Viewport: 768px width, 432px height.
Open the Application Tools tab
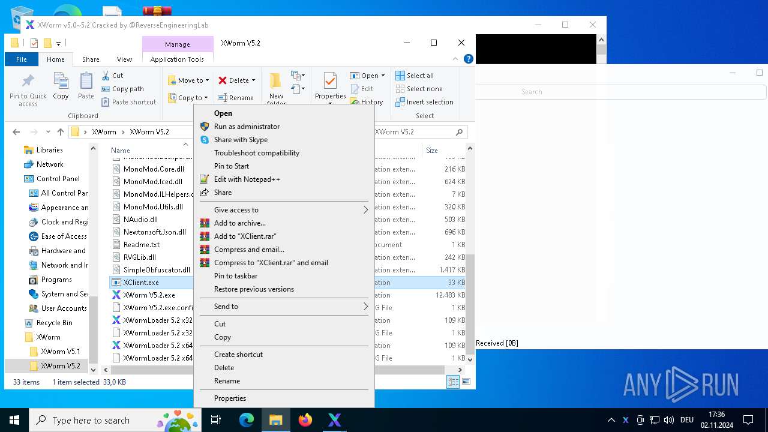click(177, 59)
